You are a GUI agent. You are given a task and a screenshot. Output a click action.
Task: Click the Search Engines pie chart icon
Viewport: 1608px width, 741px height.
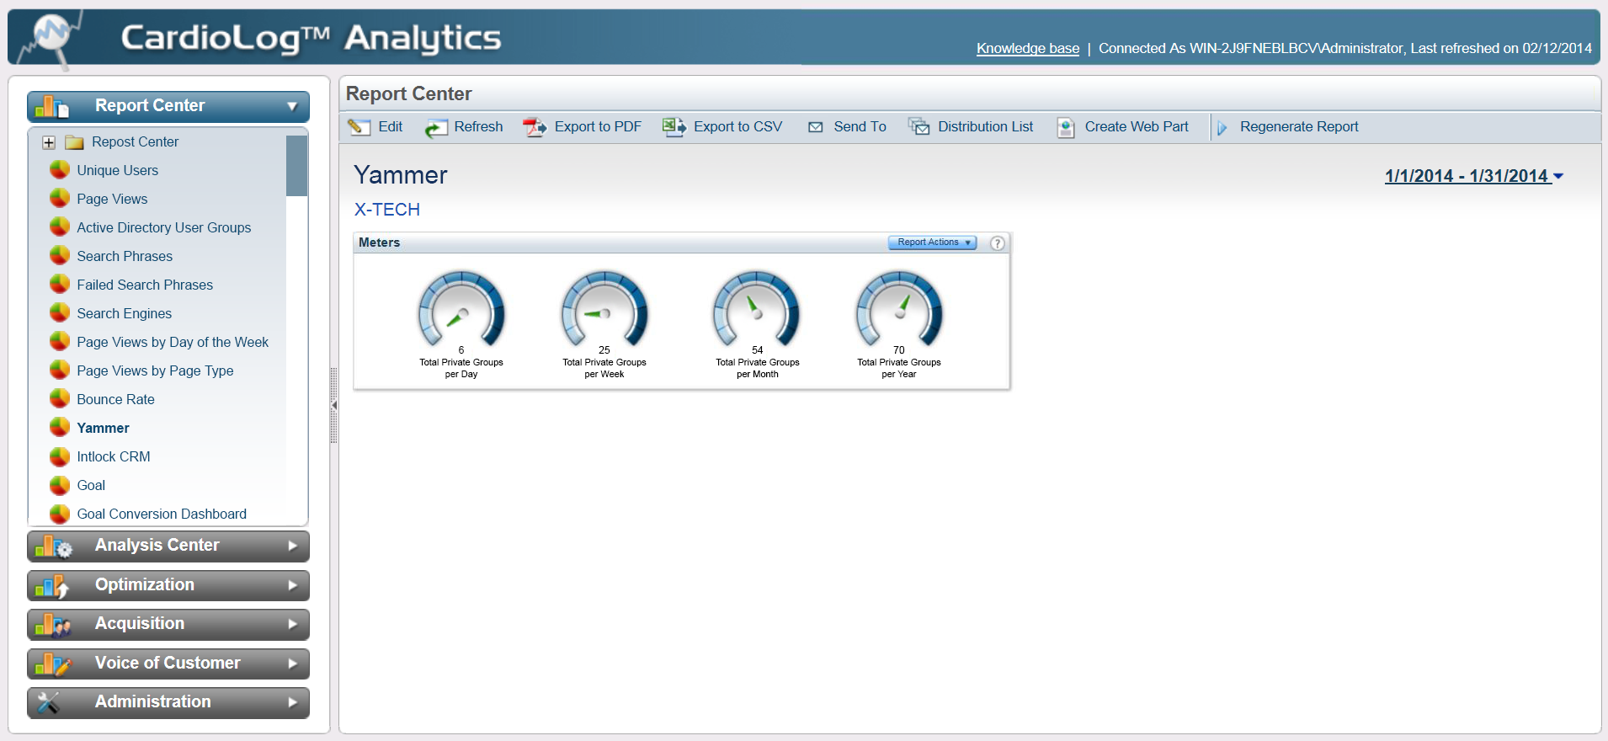coord(60,313)
